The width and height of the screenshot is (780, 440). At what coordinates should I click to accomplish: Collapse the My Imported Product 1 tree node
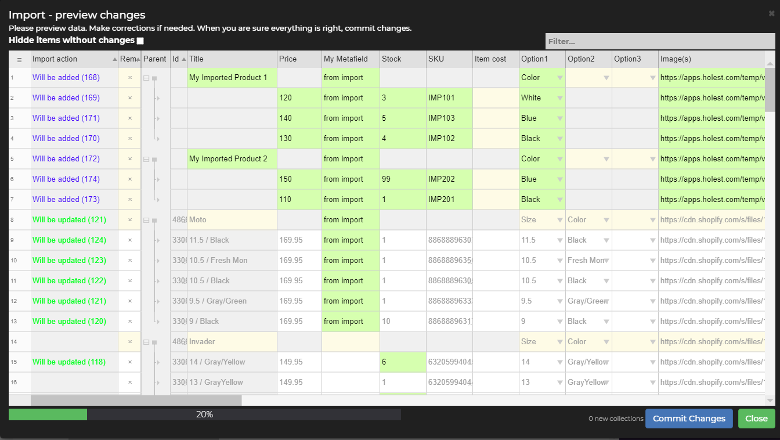point(146,78)
